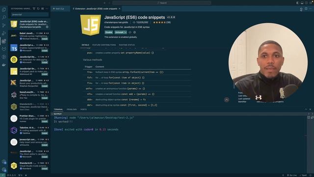
Task: Install the JavaScript Snippets pack by Mahmoud Ali
Action: (x=45, y=74)
